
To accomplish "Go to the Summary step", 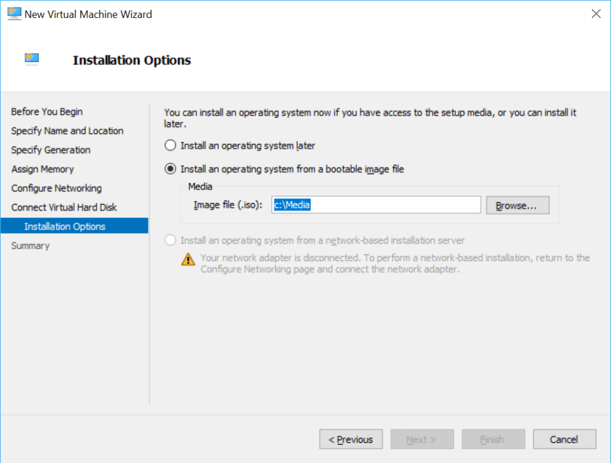I will point(30,246).
